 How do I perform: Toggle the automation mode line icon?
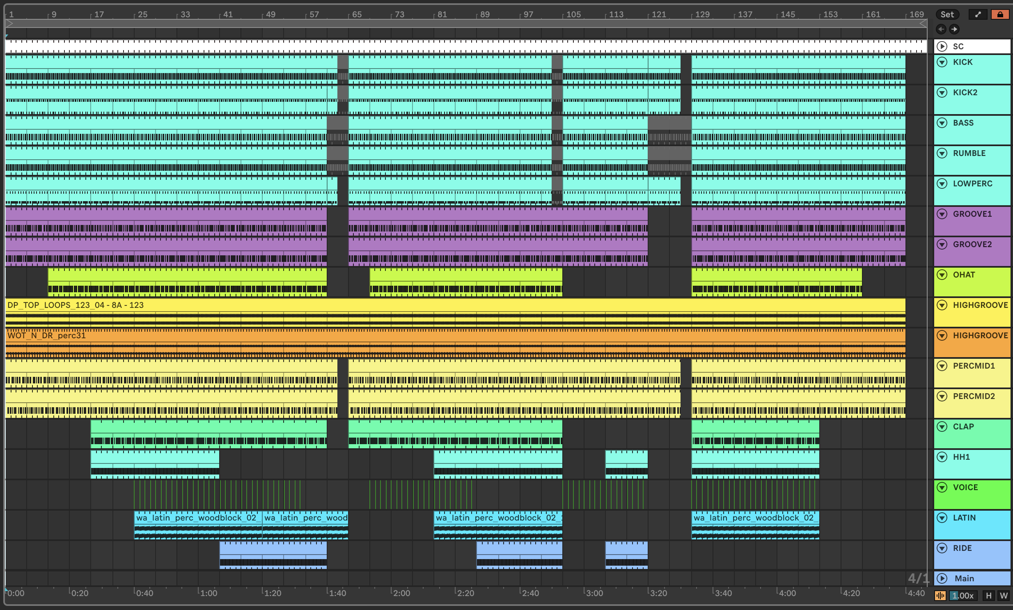978,14
